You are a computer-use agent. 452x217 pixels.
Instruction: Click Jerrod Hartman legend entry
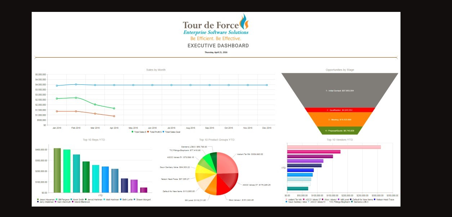coord(94,199)
